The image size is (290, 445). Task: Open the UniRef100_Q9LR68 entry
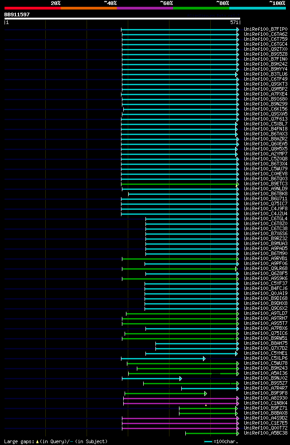point(266,268)
